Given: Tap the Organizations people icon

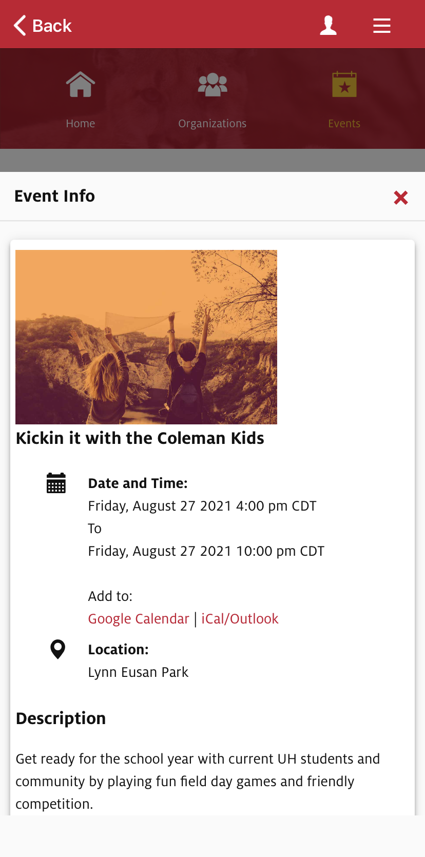Looking at the screenshot, I should click(x=212, y=85).
